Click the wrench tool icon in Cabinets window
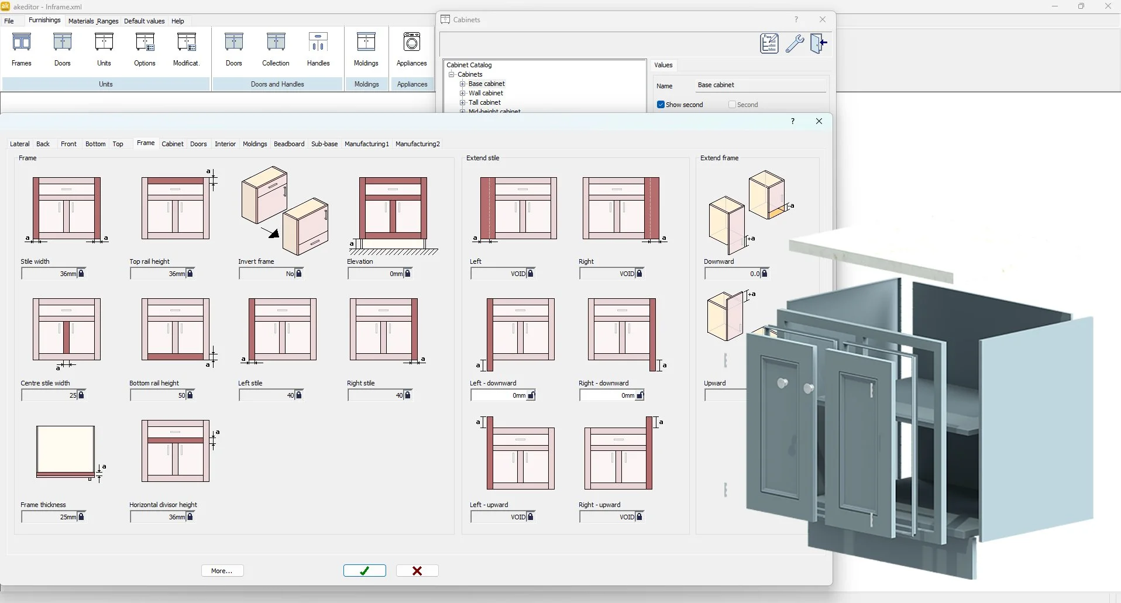1121x603 pixels. click(x=795, y=44)
